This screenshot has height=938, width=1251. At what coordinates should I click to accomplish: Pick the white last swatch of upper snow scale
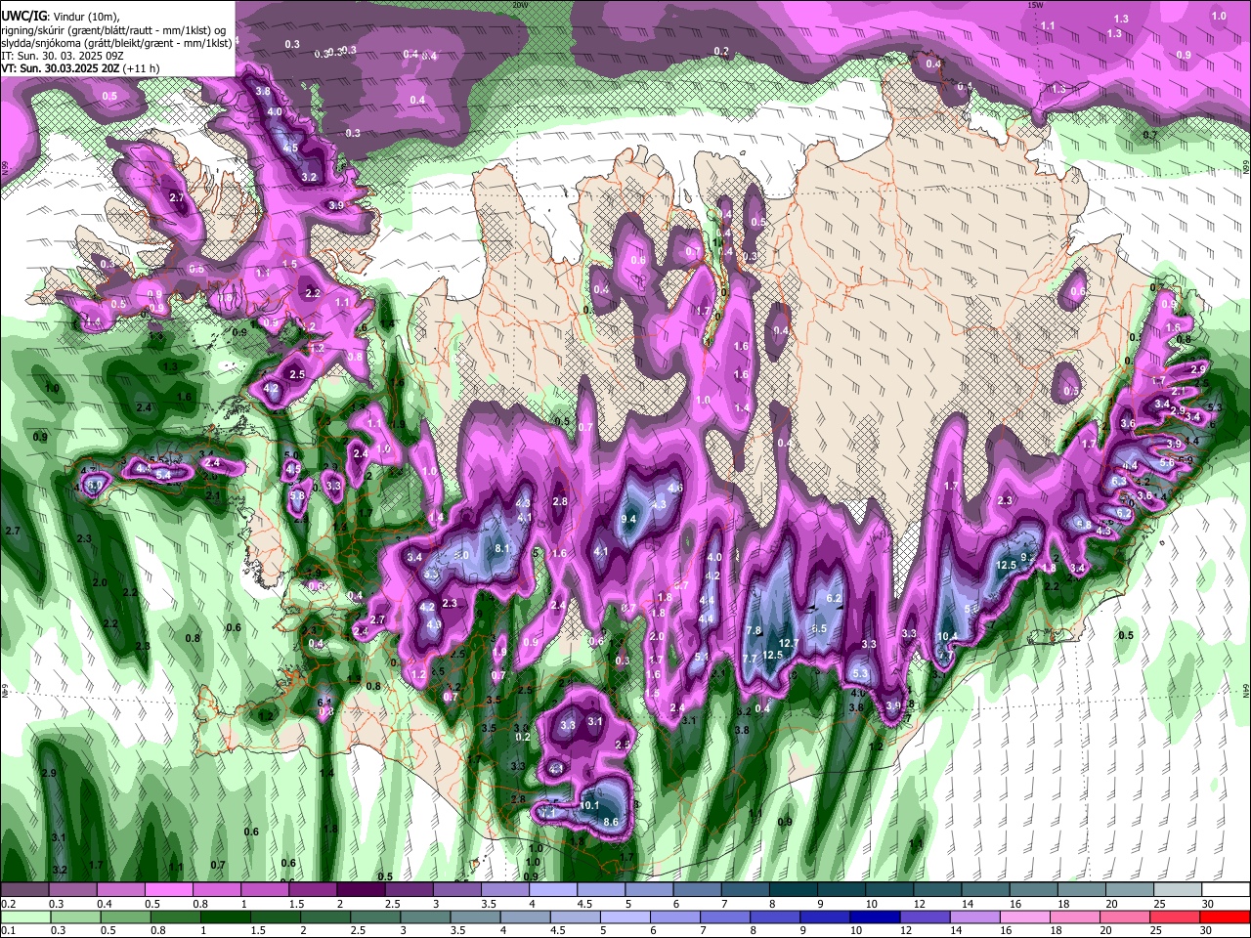[x=1227, y=890]
